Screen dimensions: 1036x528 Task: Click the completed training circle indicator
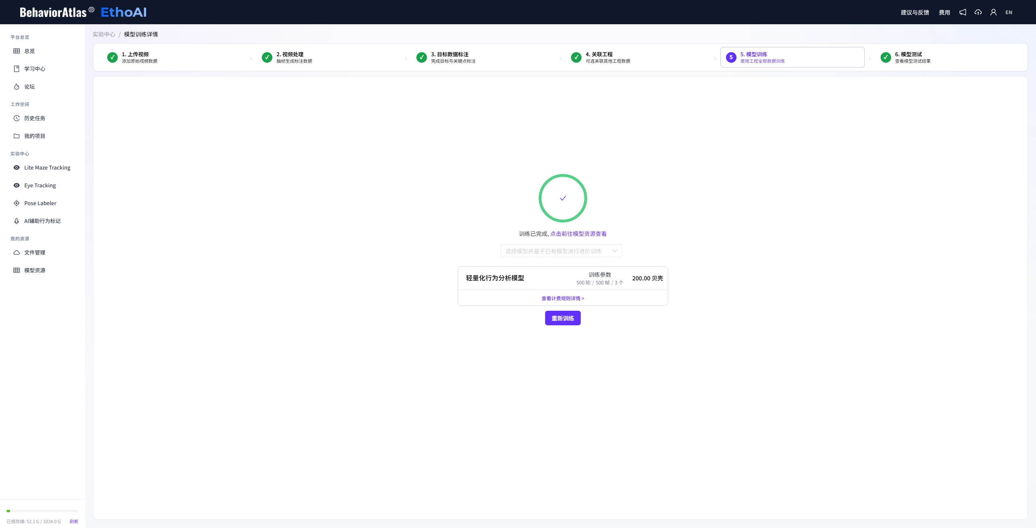point(563,198)
